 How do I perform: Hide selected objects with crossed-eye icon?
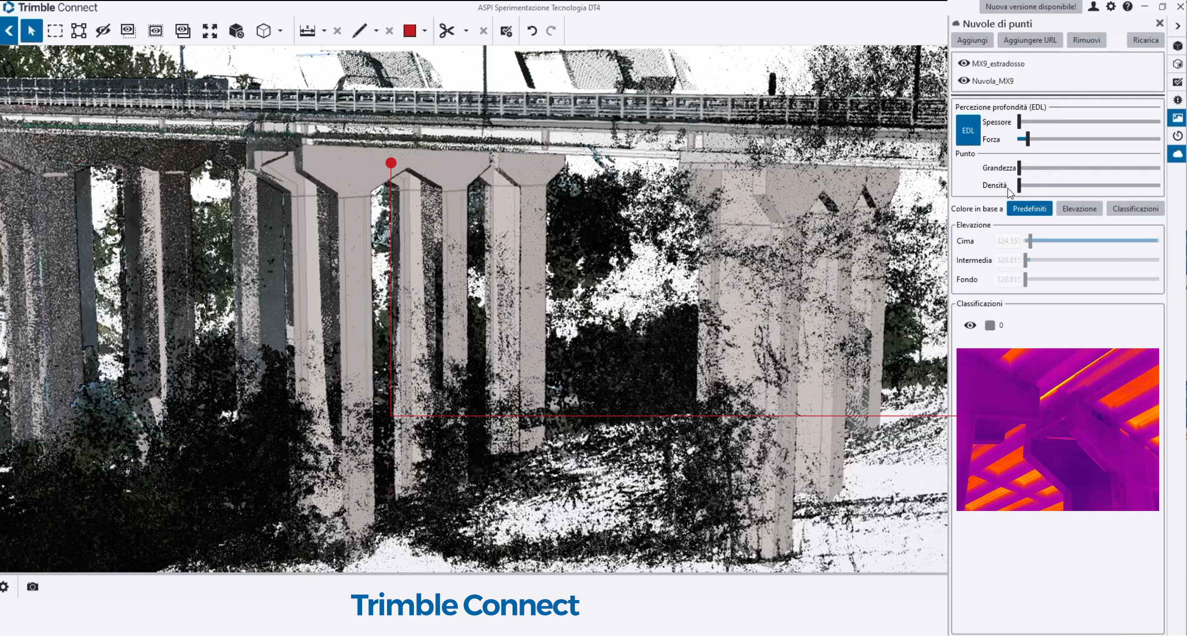click(x=103, y=31)
